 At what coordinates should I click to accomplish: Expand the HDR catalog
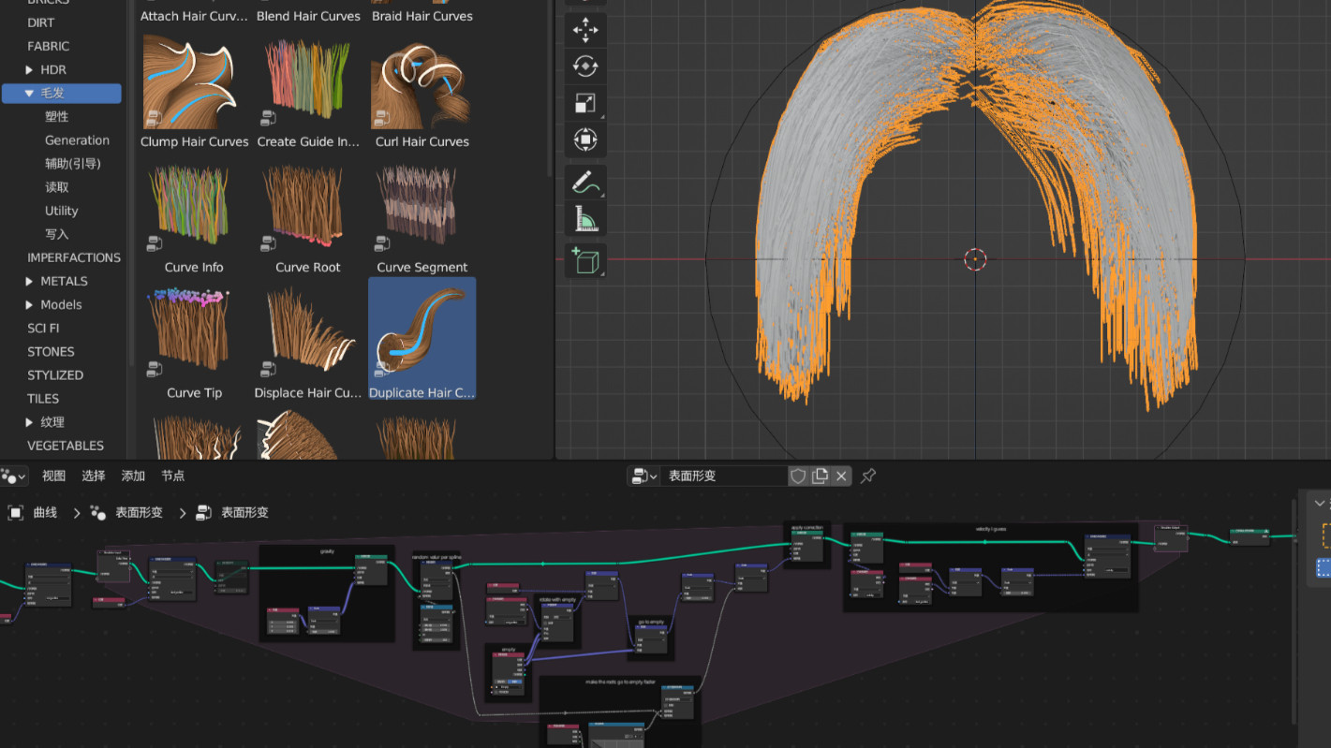pos(29,70)
